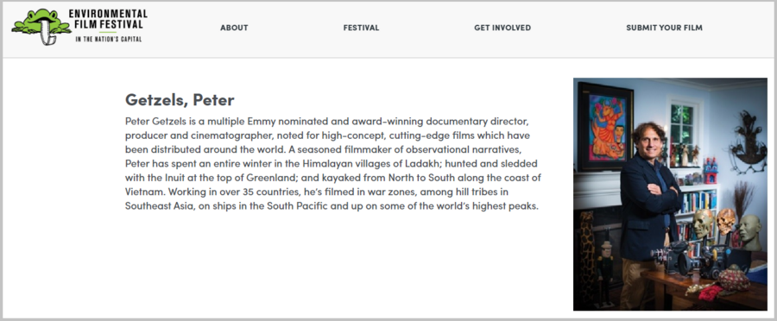
Task: Go to the Get Involved section
Action: point(502,28)
